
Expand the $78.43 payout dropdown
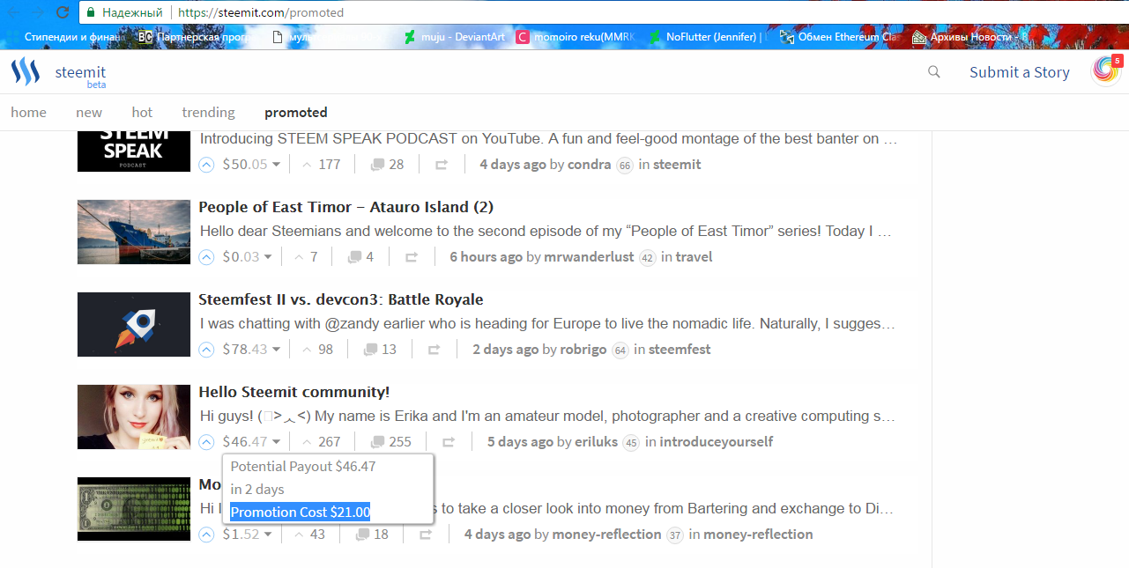click(276, 350)
